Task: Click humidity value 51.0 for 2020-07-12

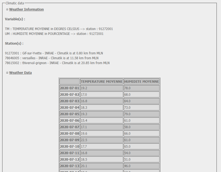Action: coord(141,160)
